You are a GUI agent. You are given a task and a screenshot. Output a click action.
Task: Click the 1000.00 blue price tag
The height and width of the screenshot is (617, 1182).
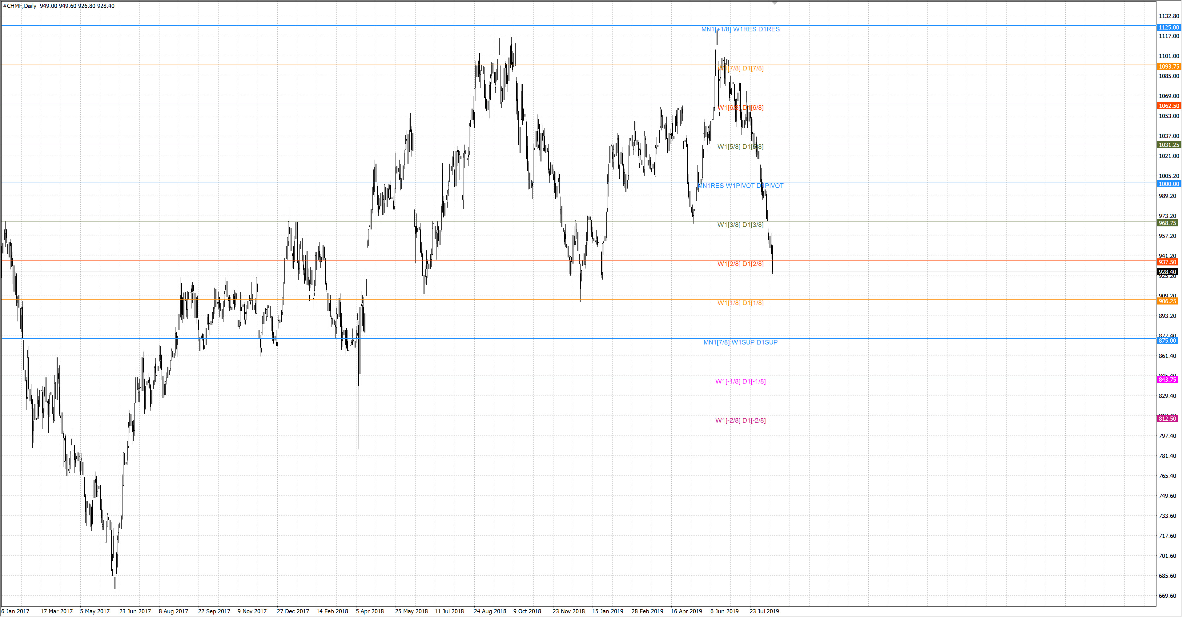tap(1168, 184)
